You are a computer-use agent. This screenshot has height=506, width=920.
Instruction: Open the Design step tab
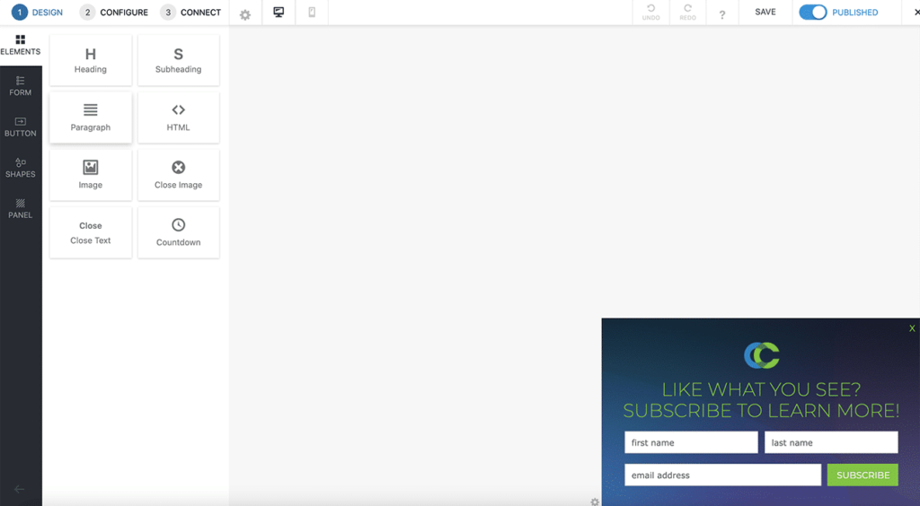(x=38, y=13)
